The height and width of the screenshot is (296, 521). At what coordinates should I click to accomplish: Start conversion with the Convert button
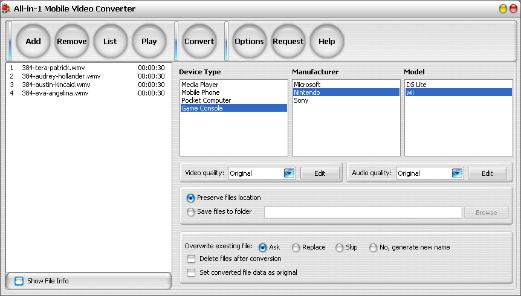pyautogui.click(x=199, y=42)
